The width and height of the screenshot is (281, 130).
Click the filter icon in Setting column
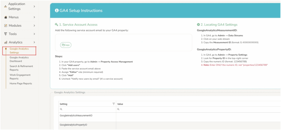[114, 104]
